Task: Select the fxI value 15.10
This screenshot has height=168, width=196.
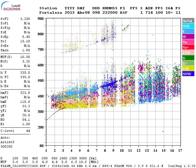Action: pos(25,41)
